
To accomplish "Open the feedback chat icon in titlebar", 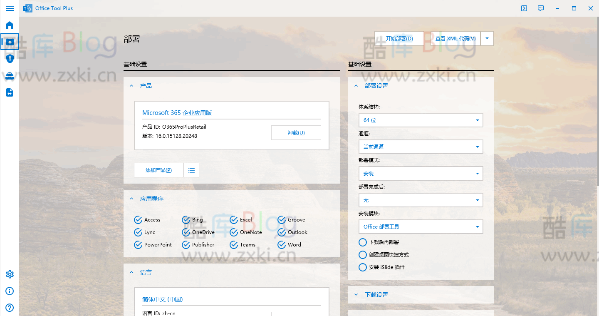I will (540, 8).
